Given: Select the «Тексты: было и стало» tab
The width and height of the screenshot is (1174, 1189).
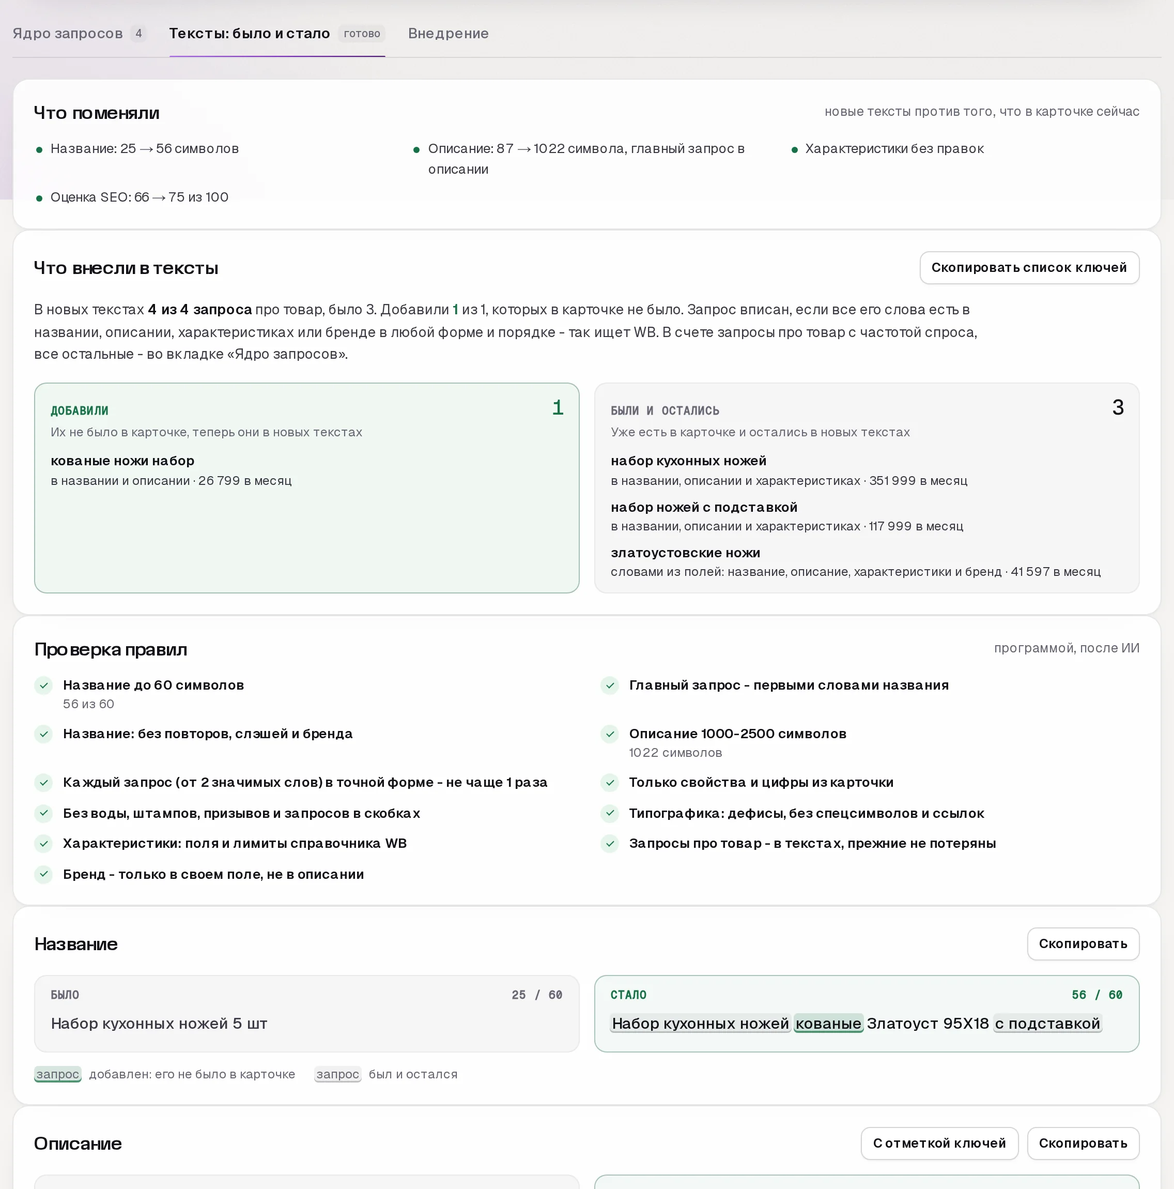Looking at the screenshot, I should point(277,33).
